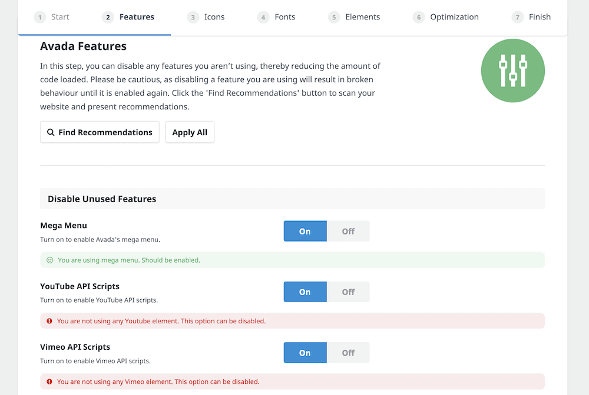The image size is (589, 395).
Task: Click the red warning icon in Vimeo notice
Action: (49, 381)
